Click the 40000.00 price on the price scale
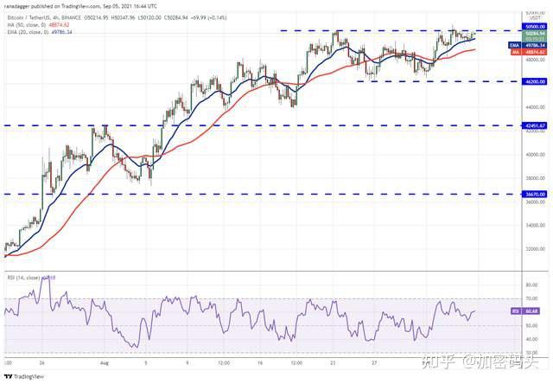The height and width of the screenshot is (384, 553). pyautogui.click(x=536, y=154)
